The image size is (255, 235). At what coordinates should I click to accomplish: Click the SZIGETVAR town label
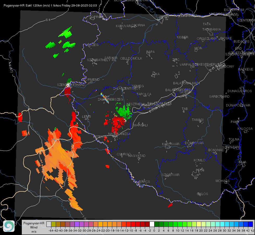tap(171, 175)
